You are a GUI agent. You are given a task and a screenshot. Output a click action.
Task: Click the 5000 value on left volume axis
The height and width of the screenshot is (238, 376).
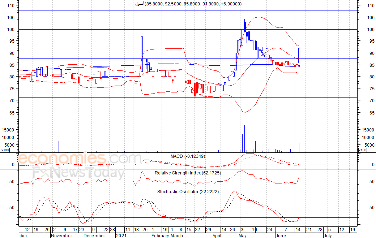(10, 145)
